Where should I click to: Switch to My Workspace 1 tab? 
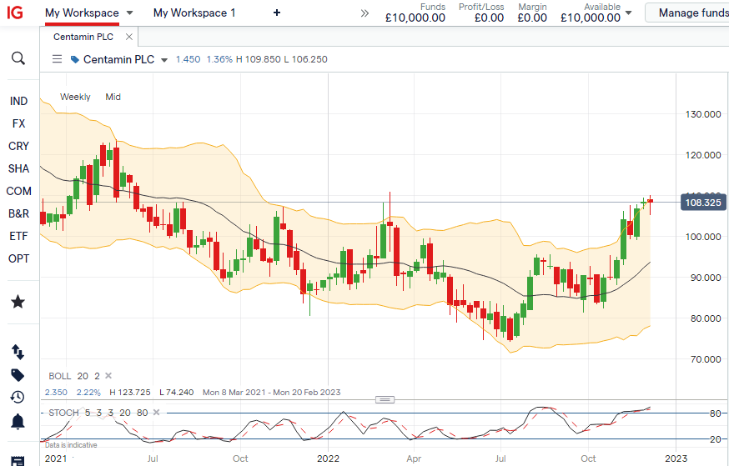194,13
